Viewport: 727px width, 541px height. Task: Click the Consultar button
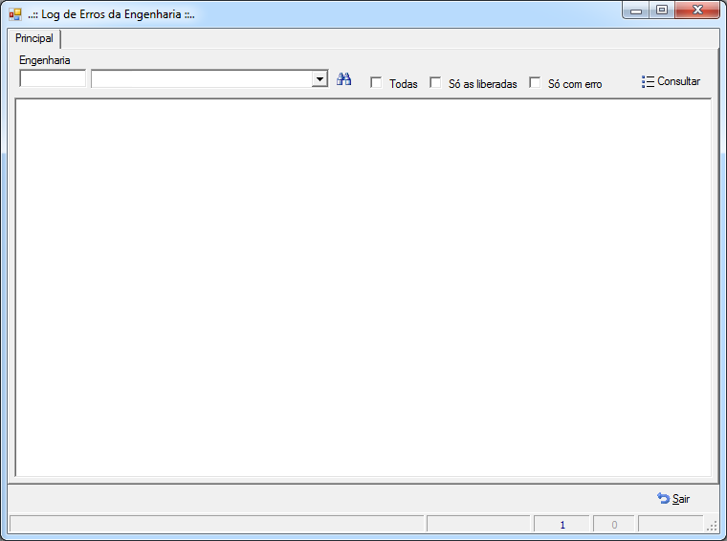click(x=671, y=81)
